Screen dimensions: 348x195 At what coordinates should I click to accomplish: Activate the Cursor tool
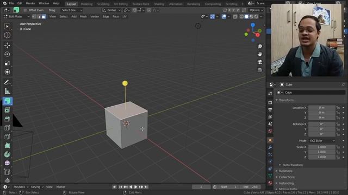click(x=7, y=35)
